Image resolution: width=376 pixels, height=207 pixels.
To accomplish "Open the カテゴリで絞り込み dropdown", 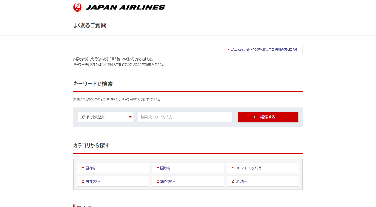I will pyautogui.click(x=106, y=117).
